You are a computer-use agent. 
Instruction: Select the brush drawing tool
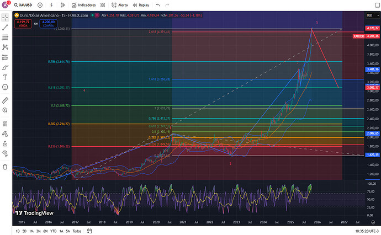click(x=5, y=67)
